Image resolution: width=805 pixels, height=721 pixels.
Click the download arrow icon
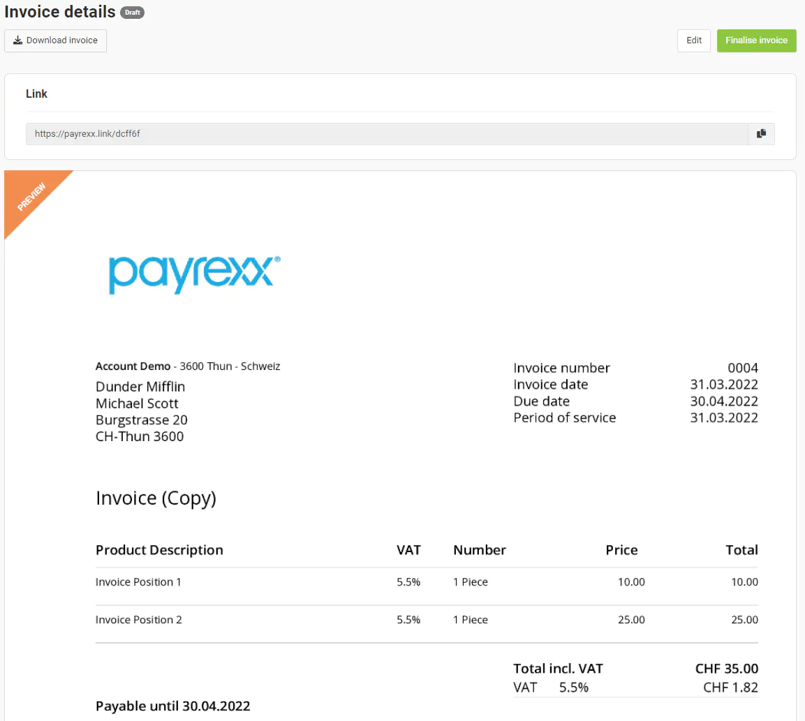pos(18,40)
